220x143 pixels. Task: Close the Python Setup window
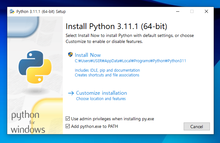click(206, 11)
